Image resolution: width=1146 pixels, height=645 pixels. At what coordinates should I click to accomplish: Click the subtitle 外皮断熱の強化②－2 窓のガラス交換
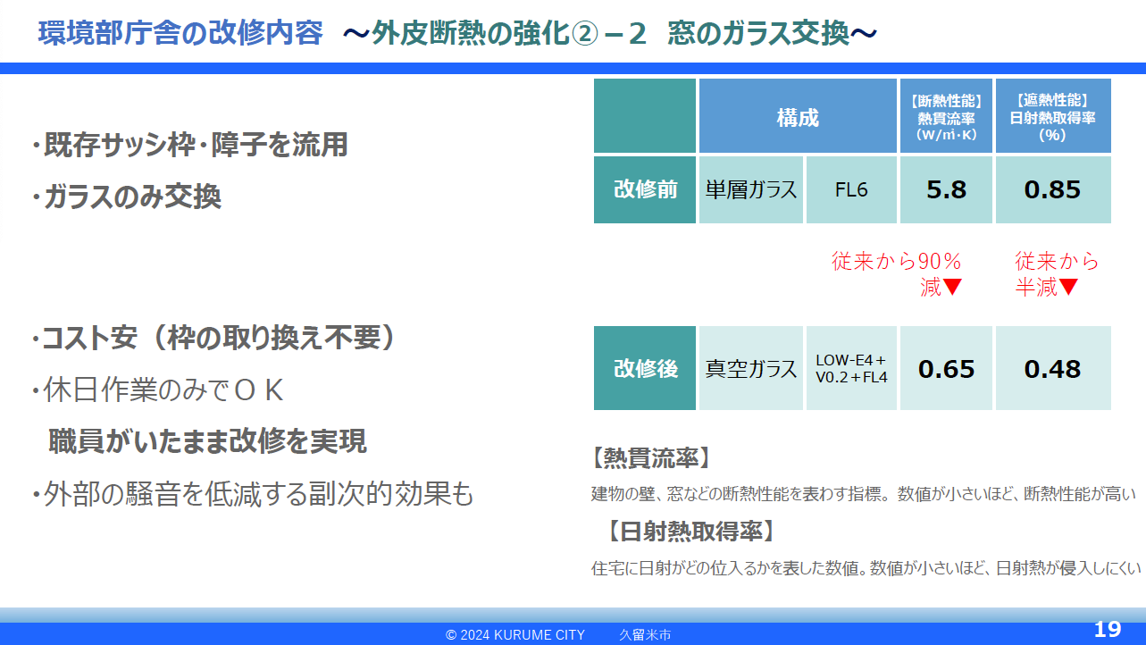609,34
